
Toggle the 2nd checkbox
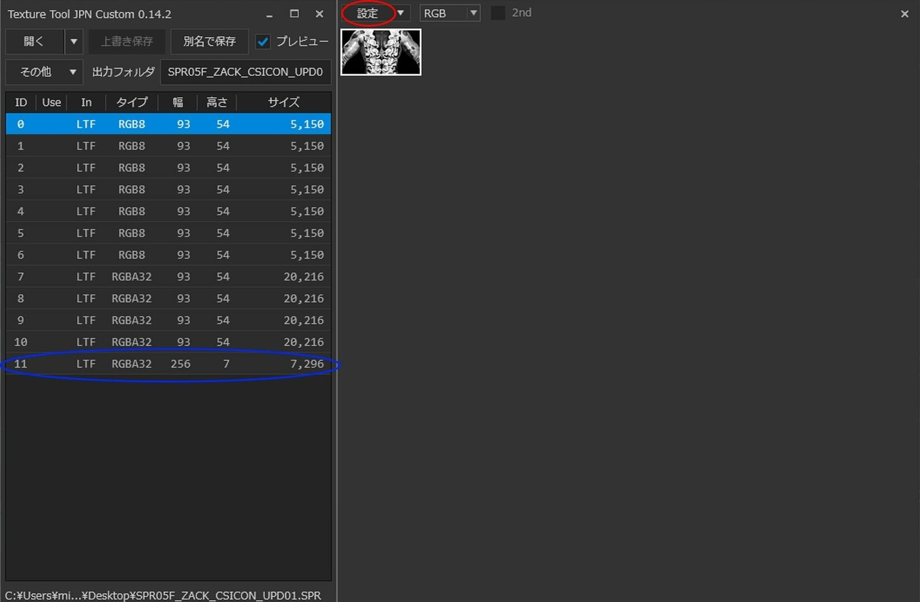tap(498, 13)
